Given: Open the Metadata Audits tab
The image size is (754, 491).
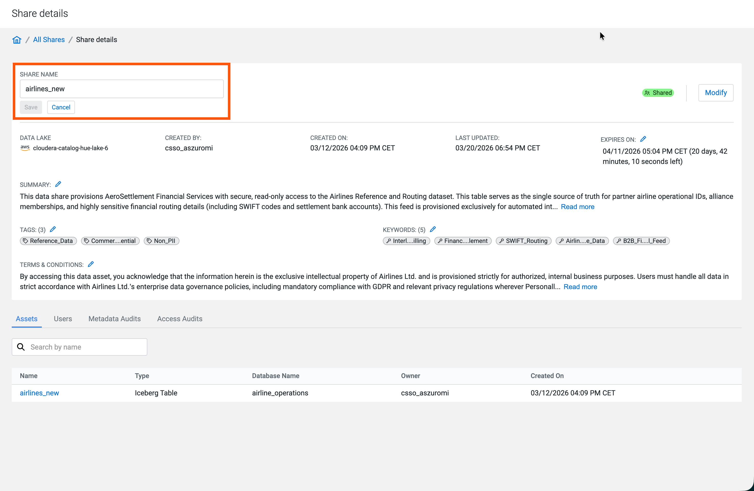Looking at the screenshot, I should tap(114, 319).
